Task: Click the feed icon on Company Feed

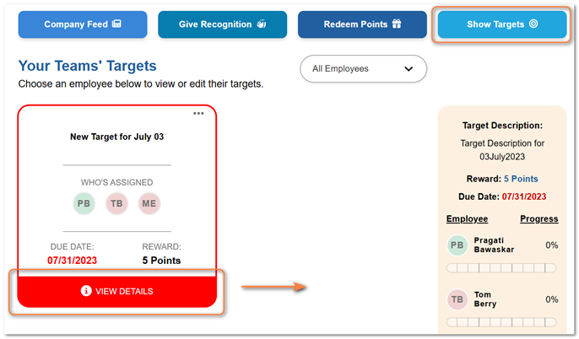Action: point(116,24)
